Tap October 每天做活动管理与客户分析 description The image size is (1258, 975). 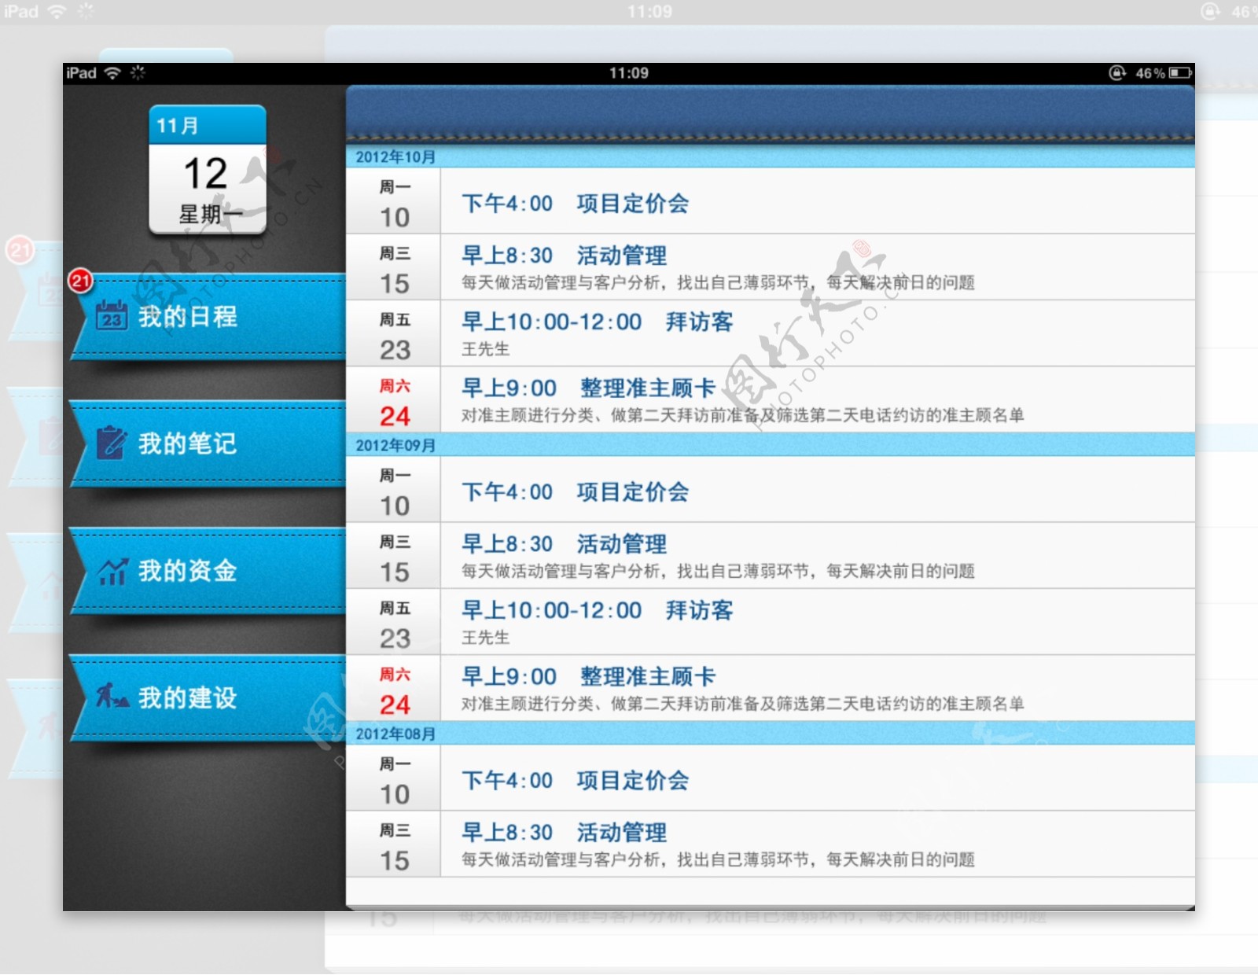[718, 283]
